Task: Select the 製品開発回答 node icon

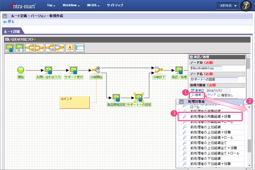Action: click(116, 98)
